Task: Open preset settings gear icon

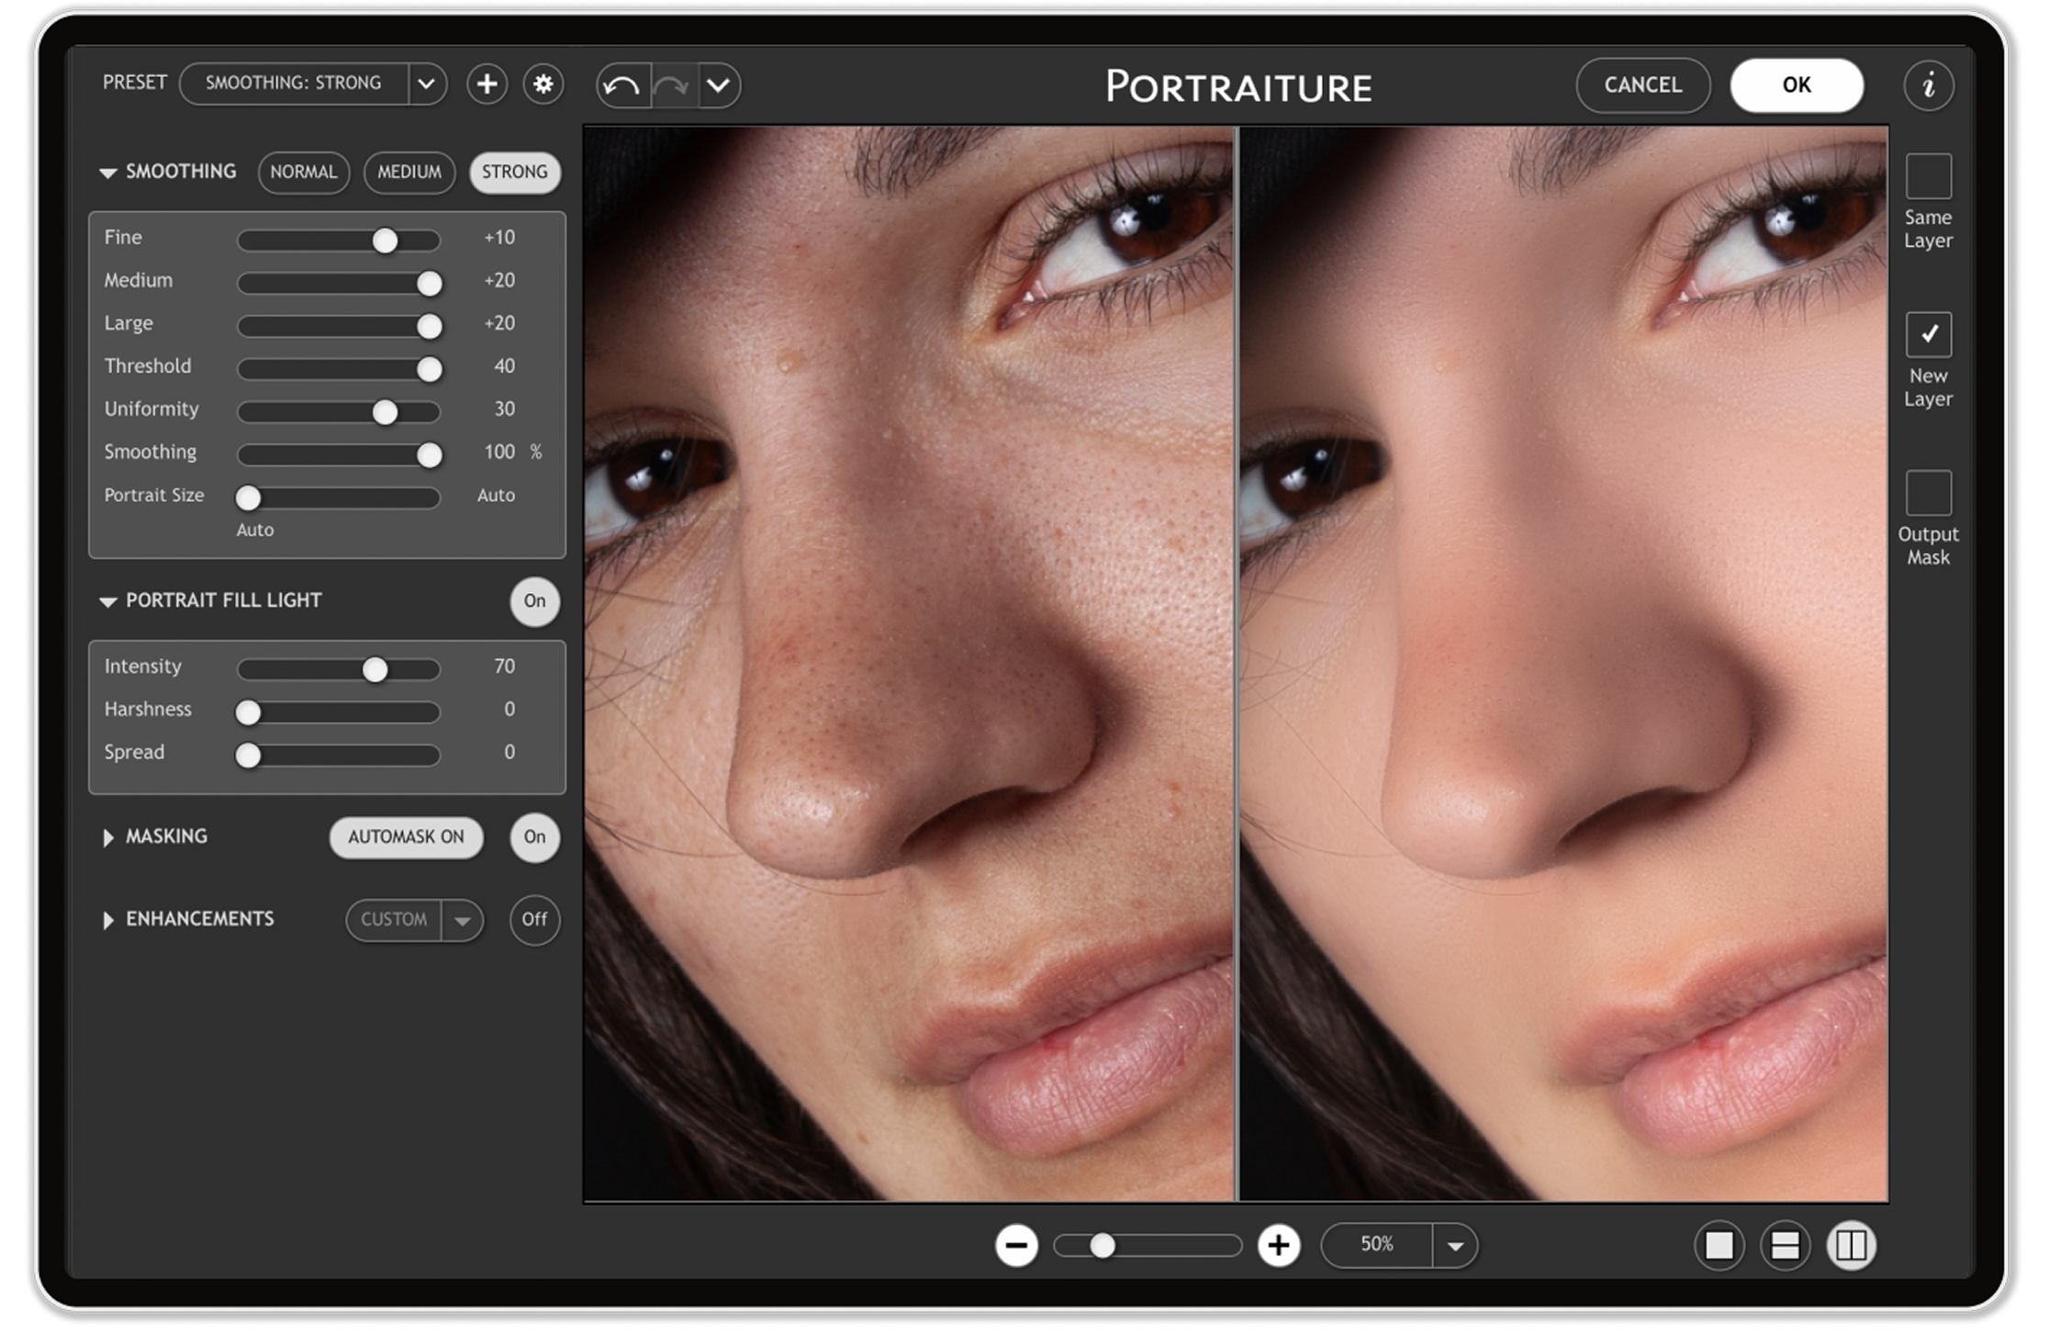Action: click(543, 84)
